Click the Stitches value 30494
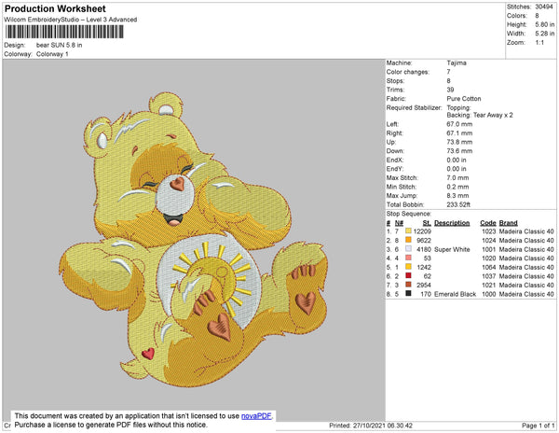The height and width of the screenshot is (433, 559). (544, 7)
